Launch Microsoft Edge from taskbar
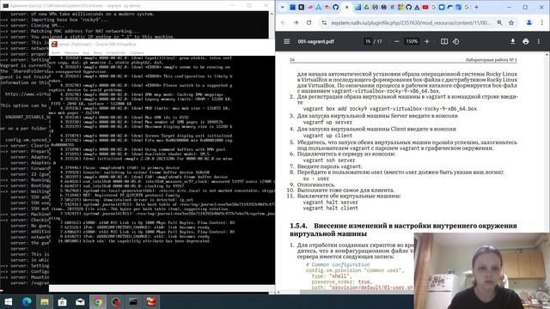550x309 pixels. pos(27,301)
